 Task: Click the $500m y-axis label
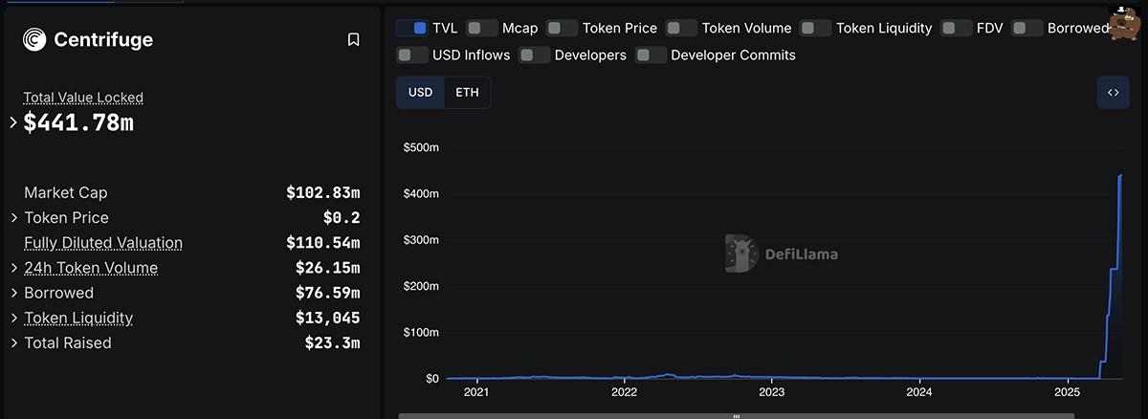point(420,147)
